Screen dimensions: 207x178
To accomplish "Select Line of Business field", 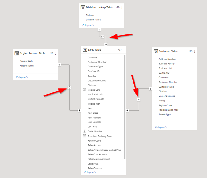I will (x=166, y=96).
